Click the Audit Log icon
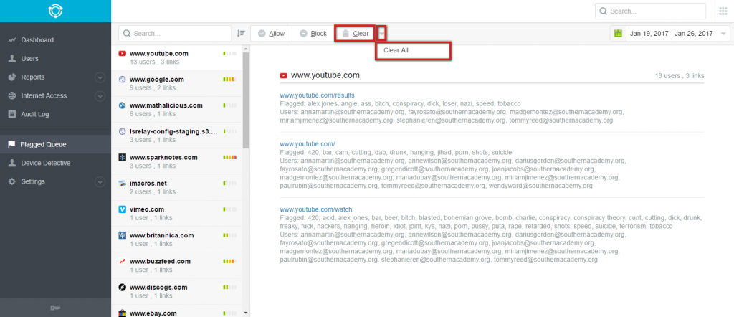The height and width of the screenshot is (317, 734). [x=12, y=114]
